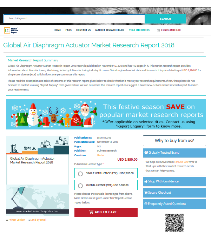Click the Globally Trusted Brand people icon
The width and height of the screenshot is (211, 234).
click(x=146, y=153)
